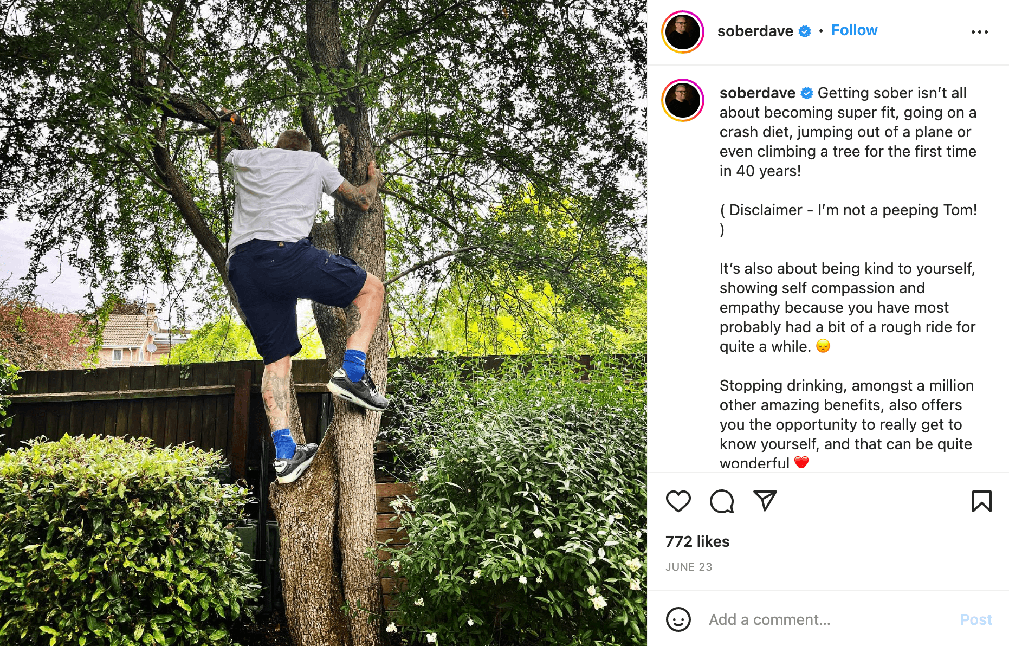Save the post with bookmark icon
The width and height of the screenshot is (1009, 646).
[981, 501]
